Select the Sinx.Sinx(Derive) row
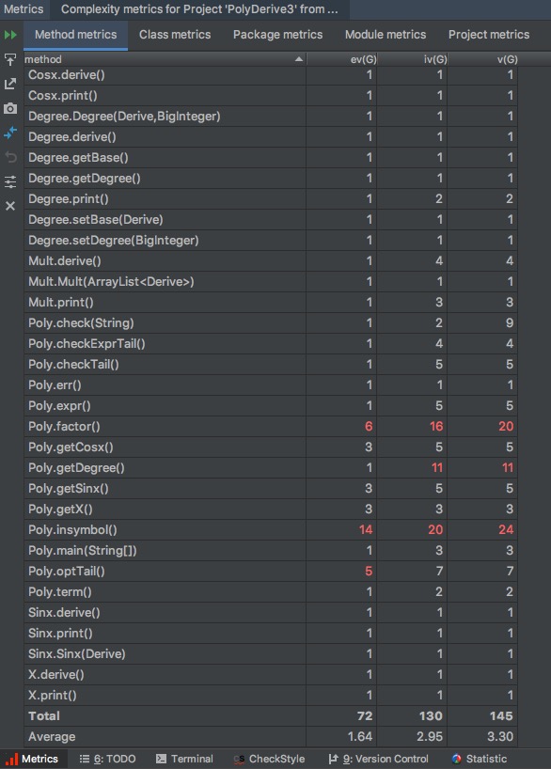 point(271,653)
